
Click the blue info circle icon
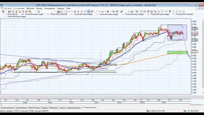tap(166, 11)
